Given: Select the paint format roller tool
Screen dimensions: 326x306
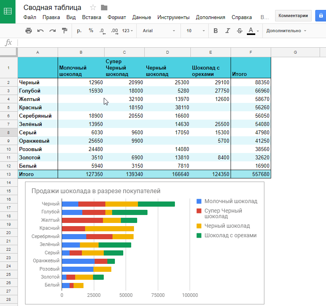Looking at the screenshot, I should point(64,31).
